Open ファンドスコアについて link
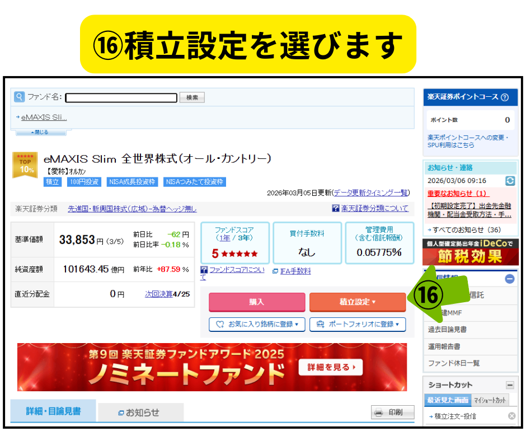526x441 pixels. 237,270
